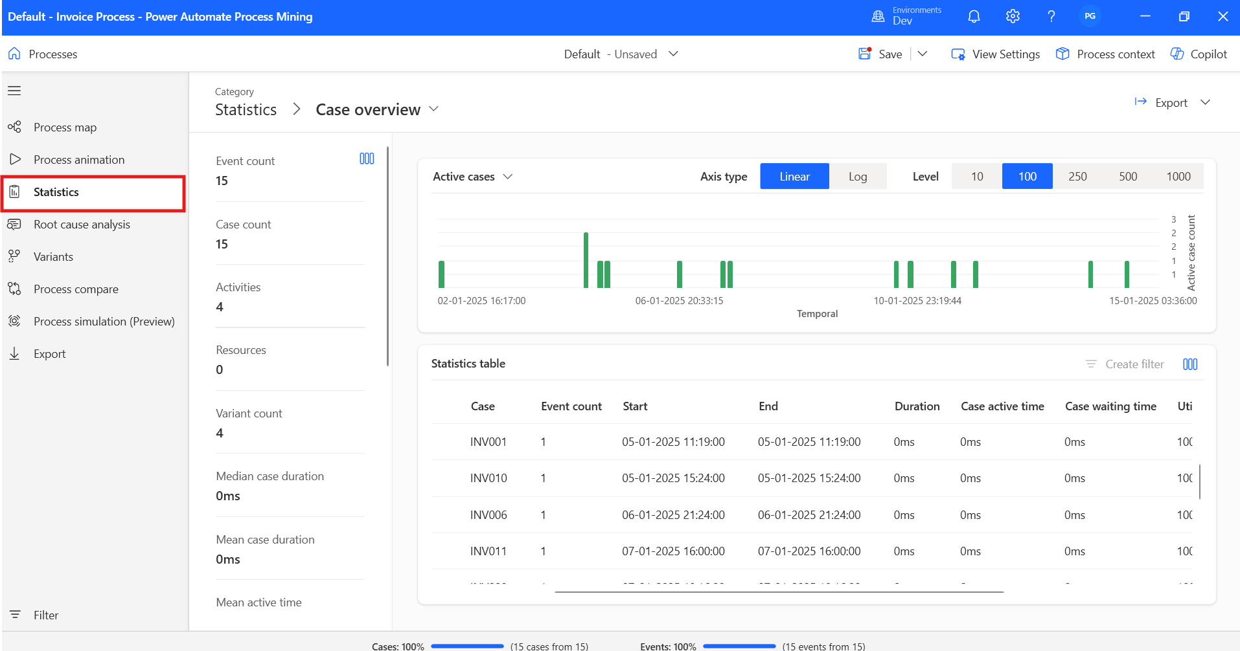Open the notifications bell
This screenshot has width=1240, height=651.
(974, 17)
